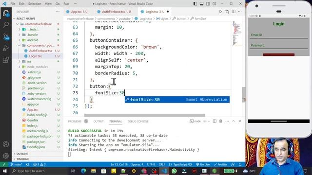Image resolution: width=312 pixels, height=175 pixels.
Task: Open Explorer panel More Actions ellipsis
Action: click(x=58, y=12)
